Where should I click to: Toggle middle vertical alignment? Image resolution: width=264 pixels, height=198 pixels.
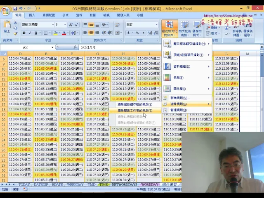(x=91, y=25)
